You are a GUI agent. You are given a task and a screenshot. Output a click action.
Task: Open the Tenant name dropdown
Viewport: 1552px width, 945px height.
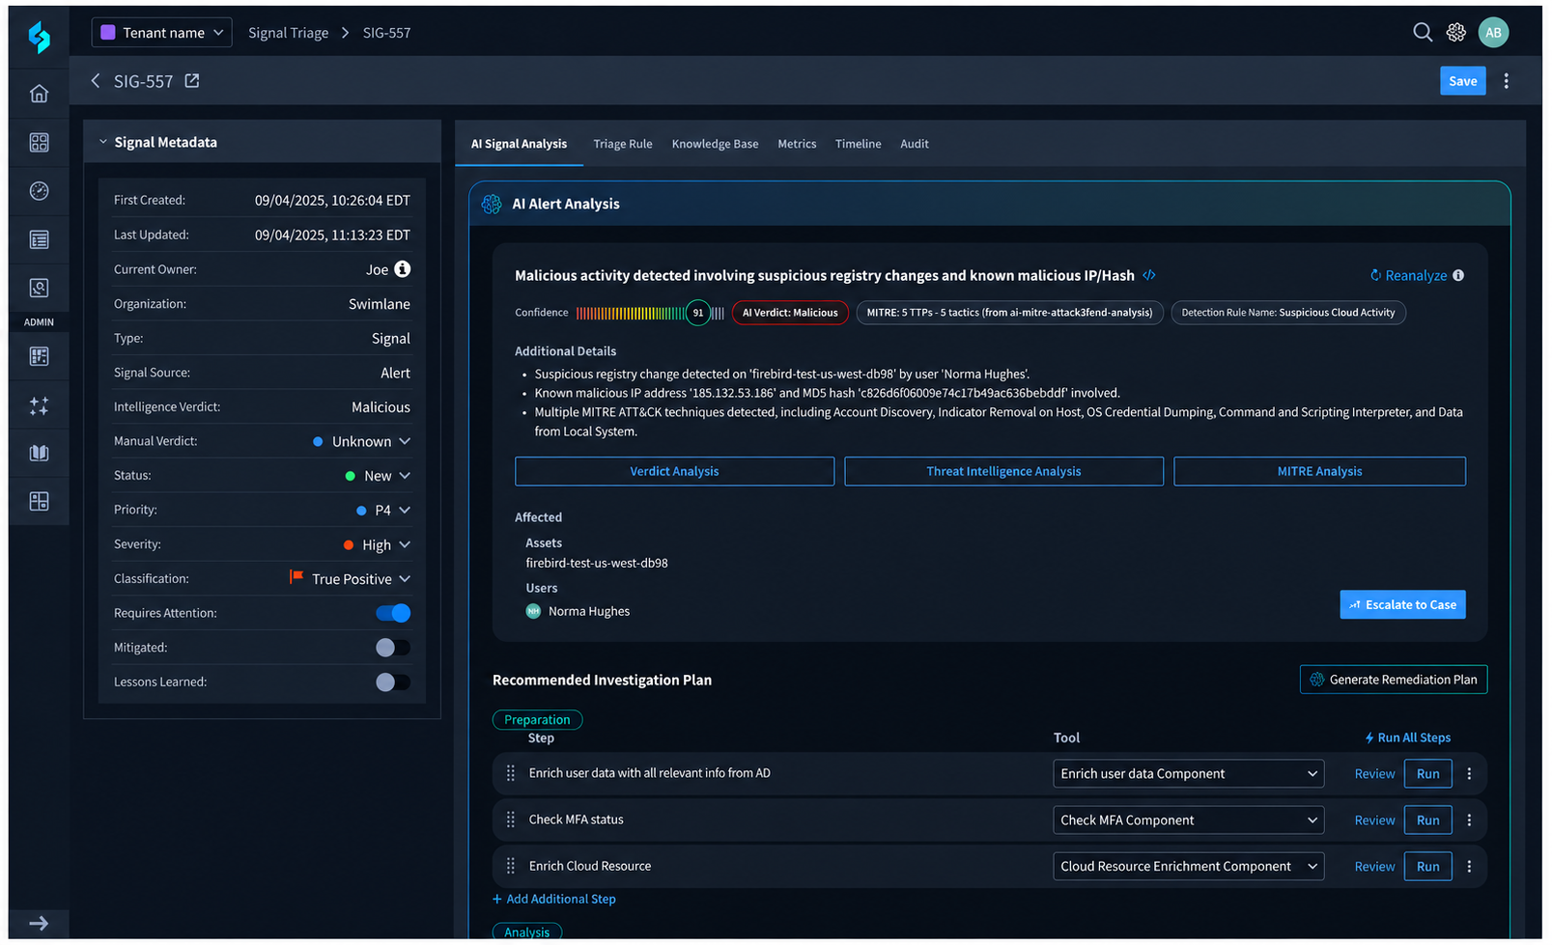click(x=161, y=32)
